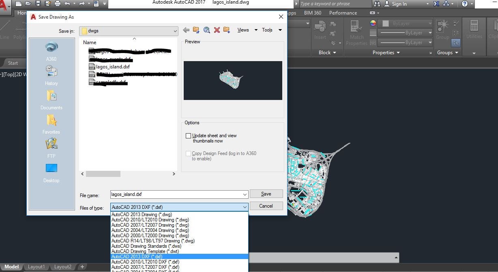Screen dimensions: 498x272
Task: Choose AutoCAD 2010/LT2010 DXF (*.dxf) option
Action: 179,262
